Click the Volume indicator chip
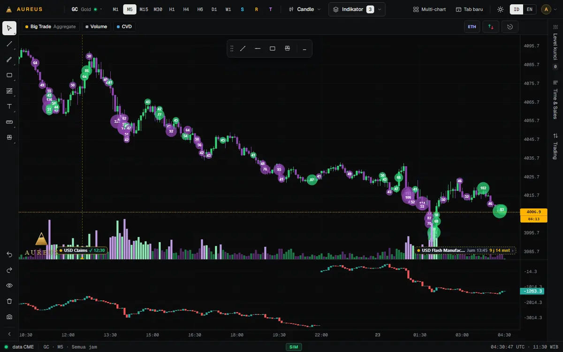 96,27
